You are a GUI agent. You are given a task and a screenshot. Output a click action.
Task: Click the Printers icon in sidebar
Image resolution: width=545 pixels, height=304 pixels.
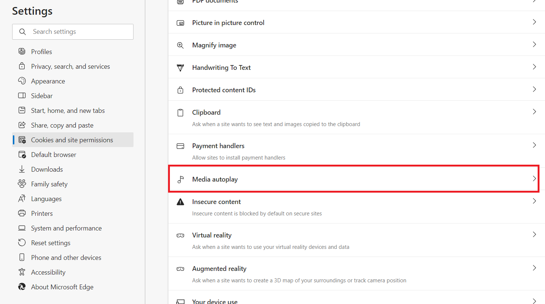pyautogui.click(x=22, y=213)
